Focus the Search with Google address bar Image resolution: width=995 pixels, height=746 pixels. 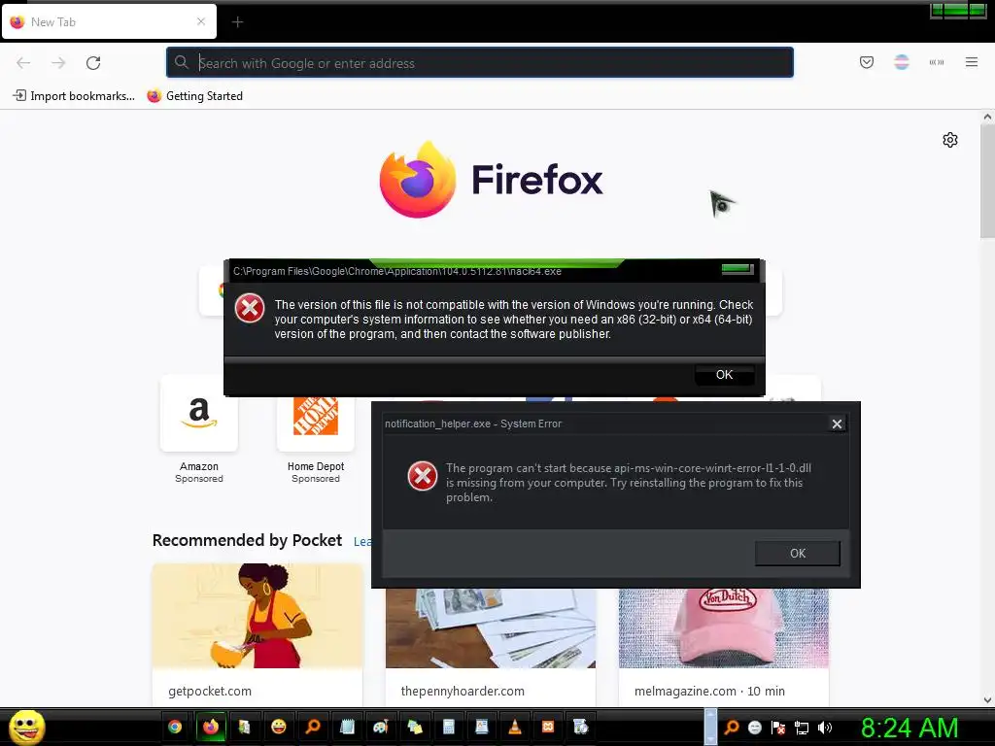click(480, 63)
